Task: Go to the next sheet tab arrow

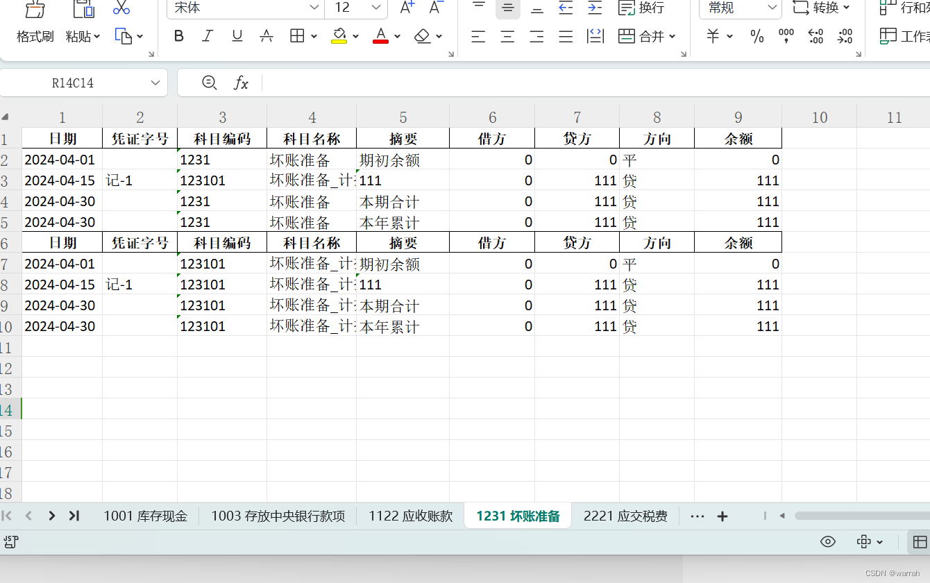Action: (51, 516)
